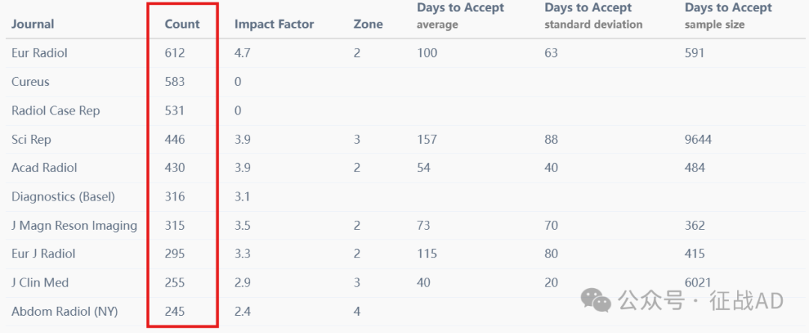Select the Zone column header
Image resolution: width=809 pixels, height=333 pixels.
click(369, 24)
